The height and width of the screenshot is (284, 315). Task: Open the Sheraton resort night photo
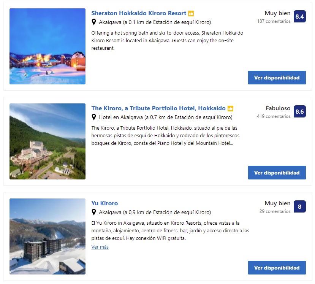pos(47,46)
